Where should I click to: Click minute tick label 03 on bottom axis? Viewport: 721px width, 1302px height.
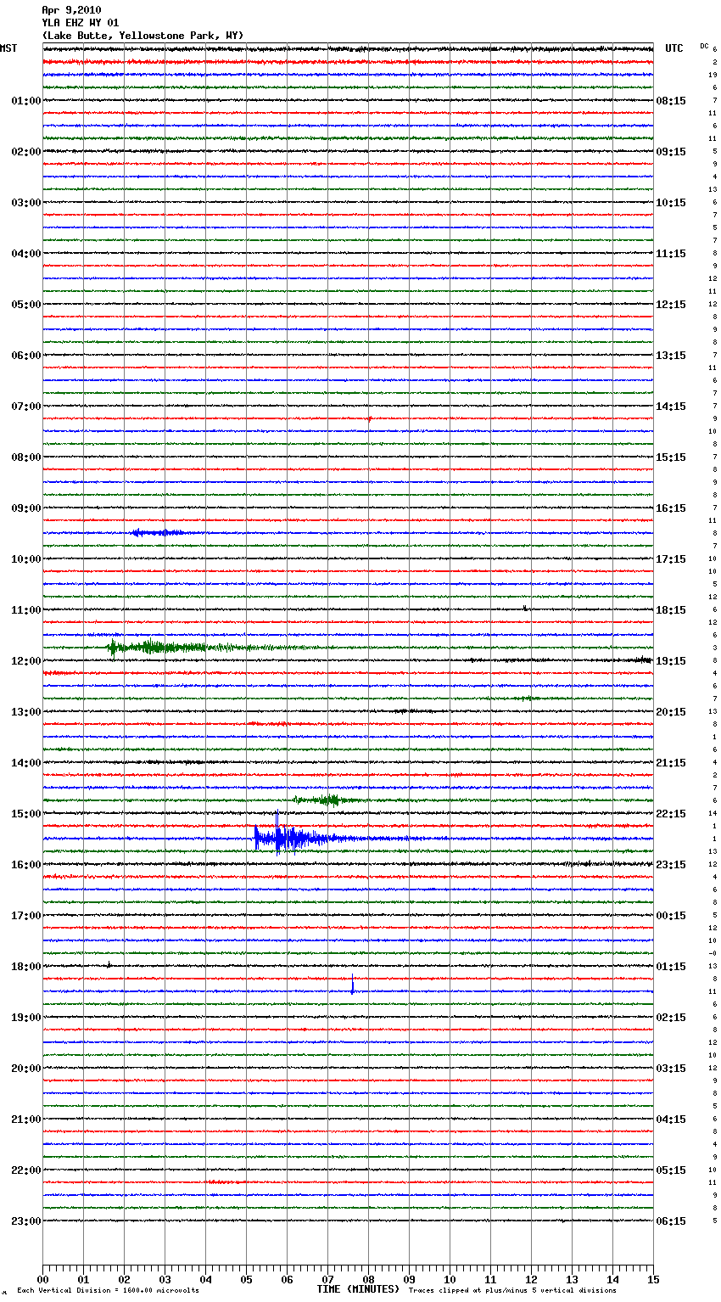pos(165,1279)
